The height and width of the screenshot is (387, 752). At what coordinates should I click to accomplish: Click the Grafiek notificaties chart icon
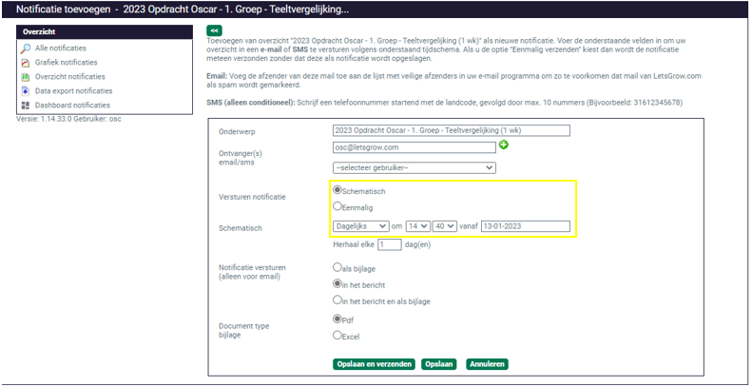click(x=26, y=63)
